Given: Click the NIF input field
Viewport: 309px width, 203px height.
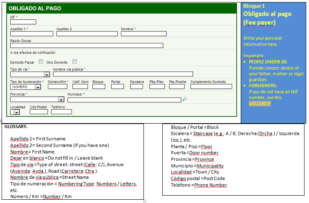Looking at the screenshot, I should 23,22.
